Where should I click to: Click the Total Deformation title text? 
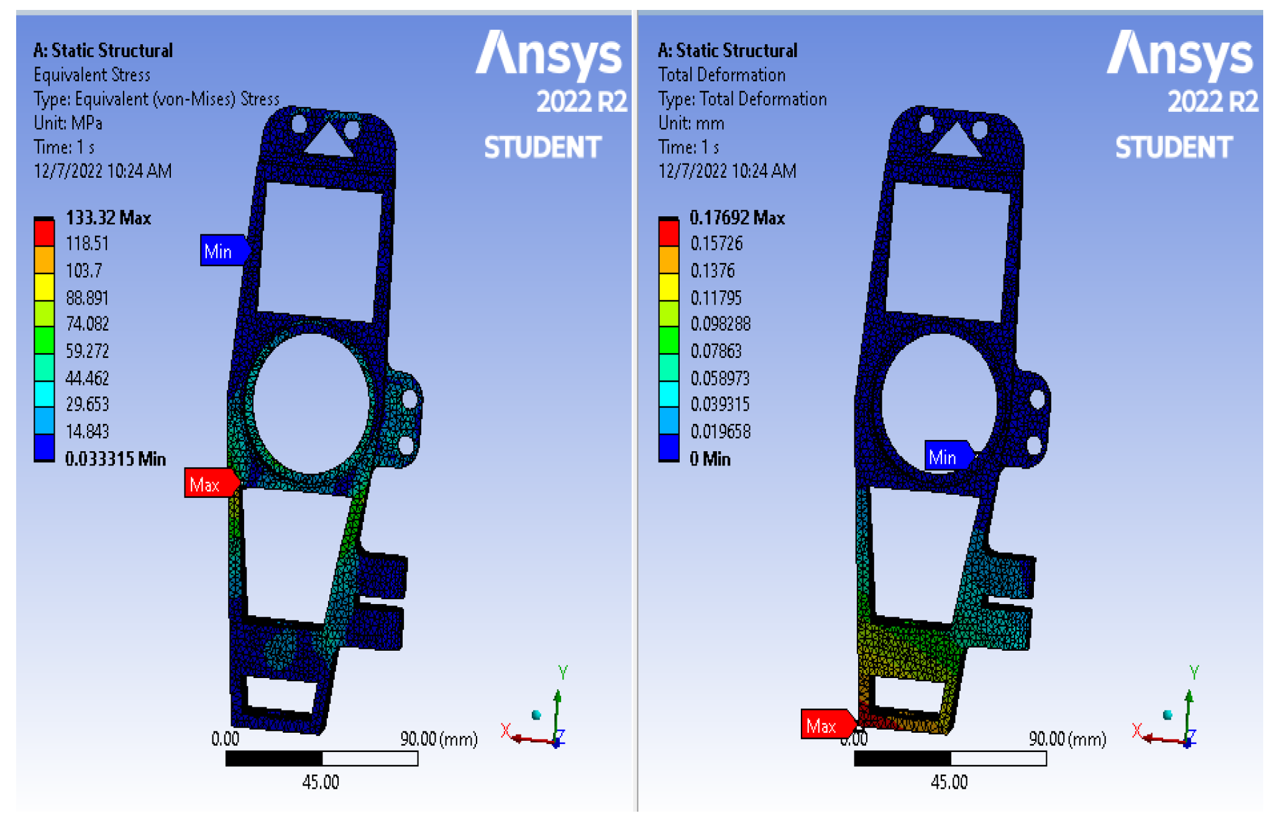click(x=722, y=75)
